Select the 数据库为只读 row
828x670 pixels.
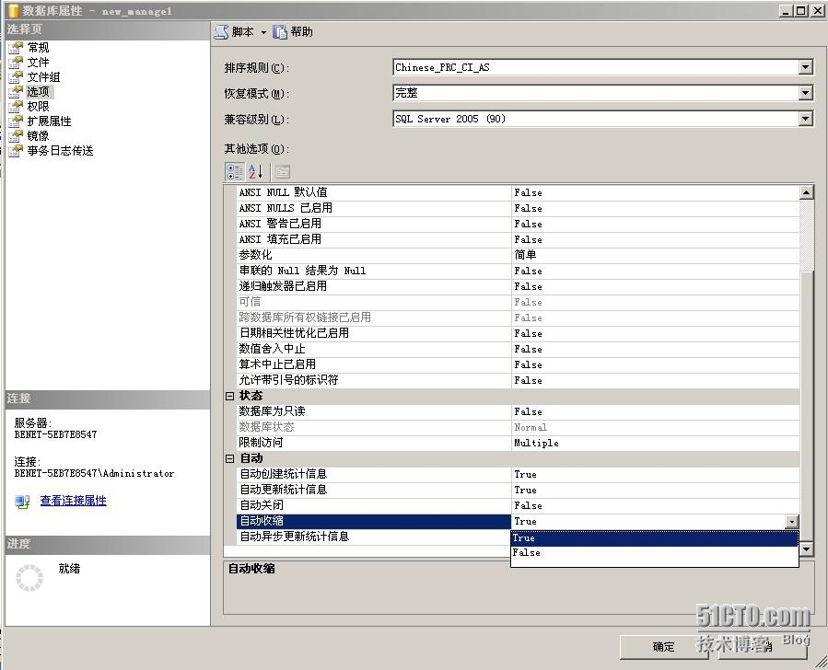click(x=518, y=411)
